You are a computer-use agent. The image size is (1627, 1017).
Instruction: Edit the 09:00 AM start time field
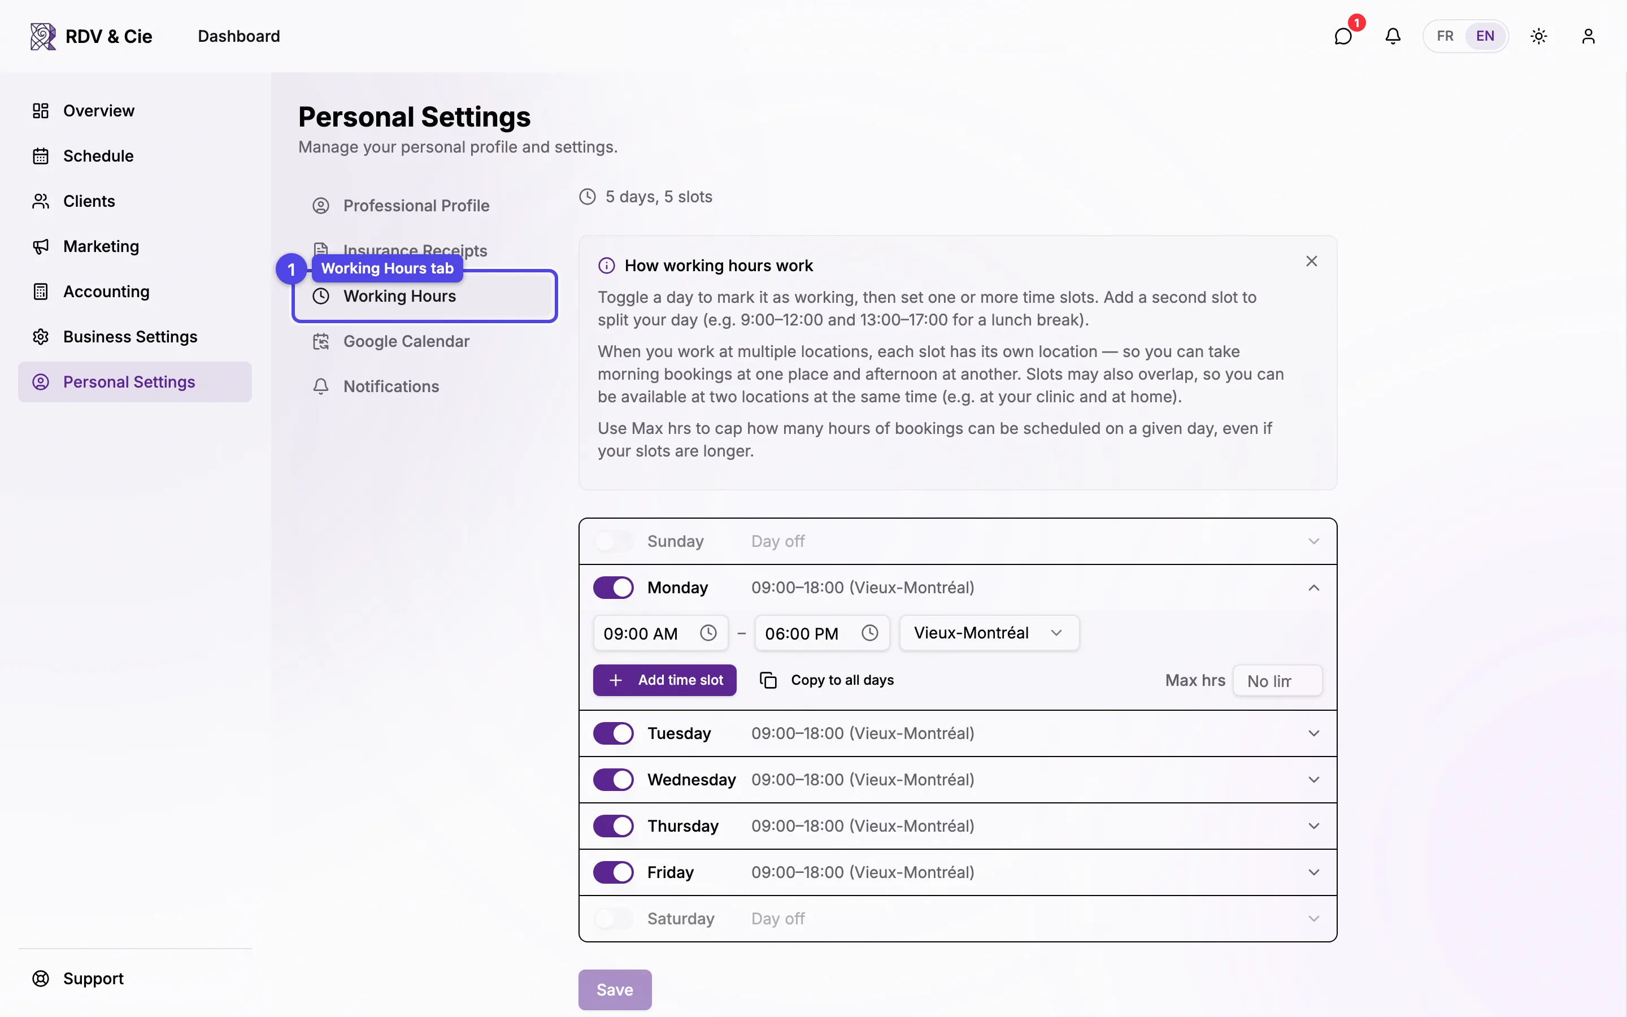660,633
